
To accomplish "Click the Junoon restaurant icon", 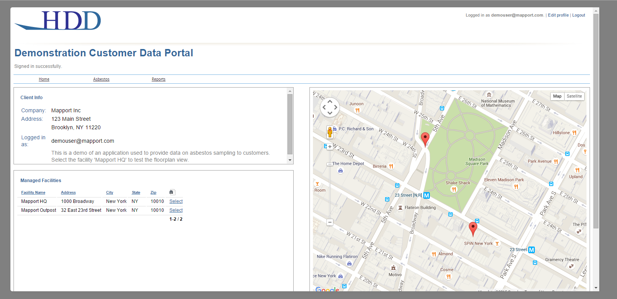I will [x=358, y=110].
